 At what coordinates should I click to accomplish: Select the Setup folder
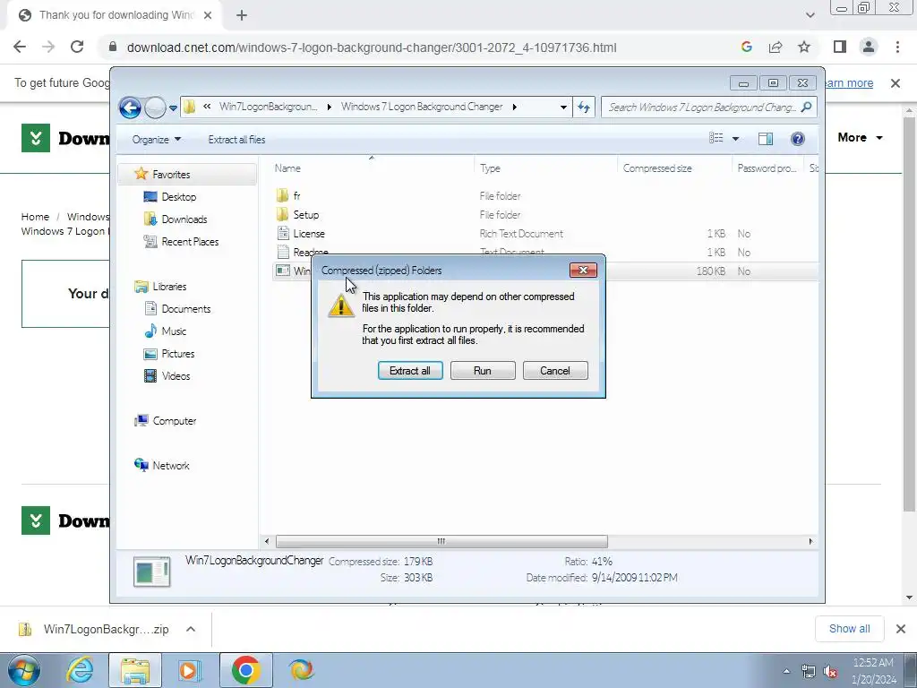306,215
